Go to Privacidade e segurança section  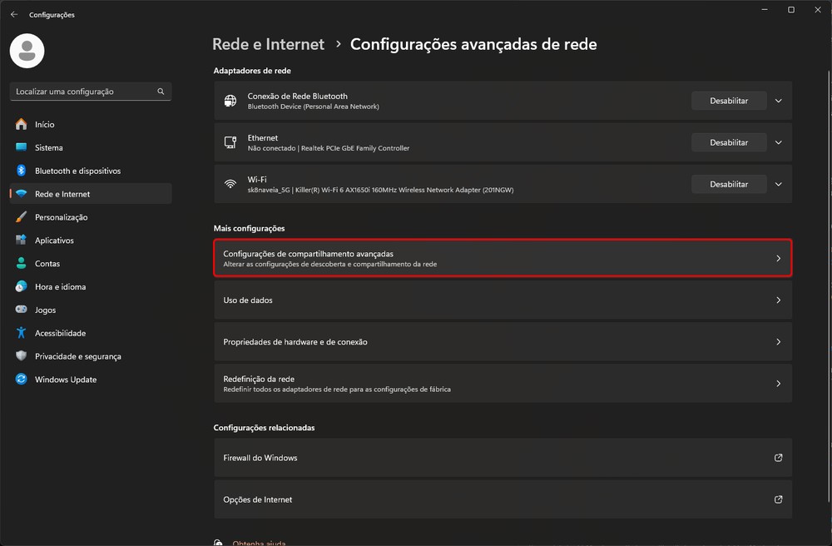pos(77,356)
